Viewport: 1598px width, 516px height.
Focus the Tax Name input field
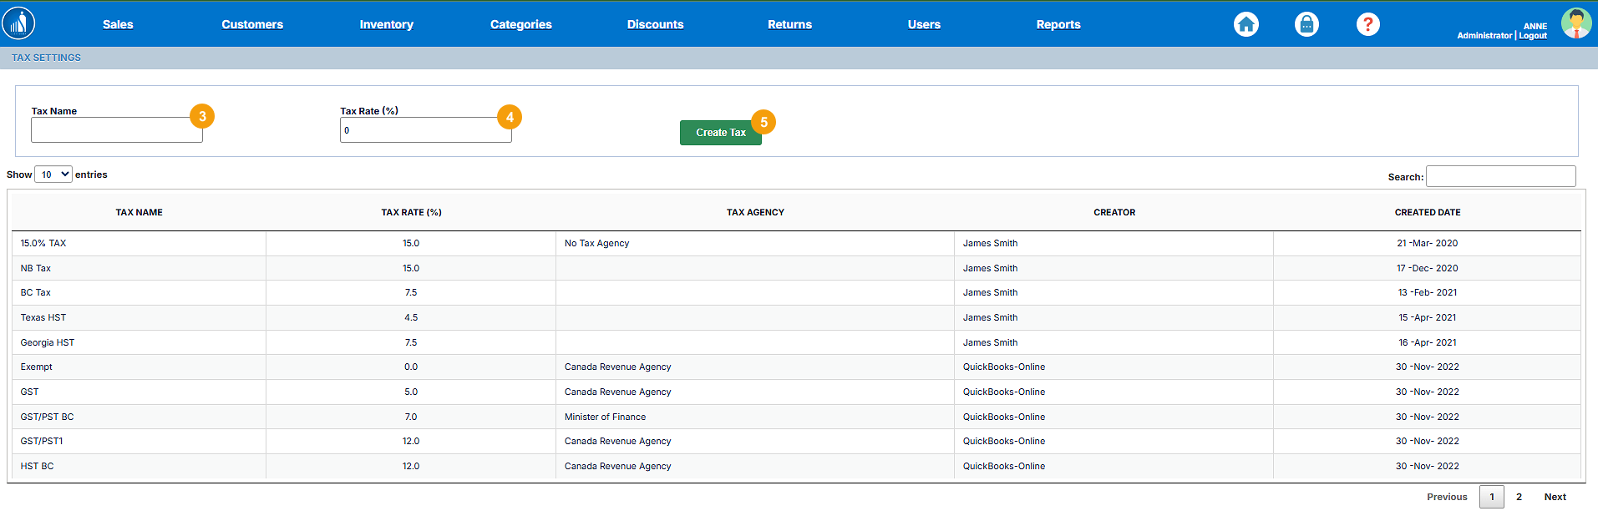[x=116, y=130]
